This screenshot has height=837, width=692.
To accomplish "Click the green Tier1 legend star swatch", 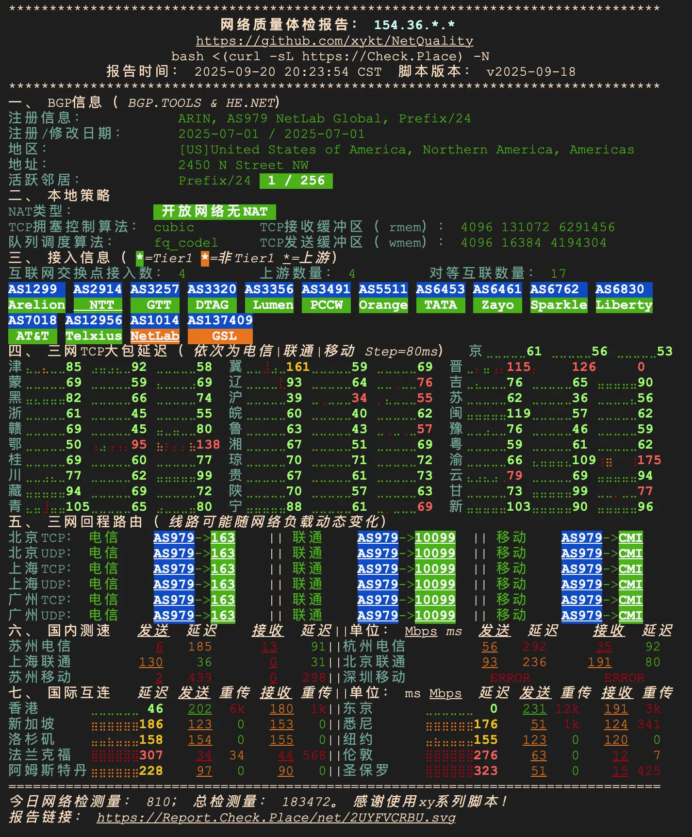I will [140, 258].
